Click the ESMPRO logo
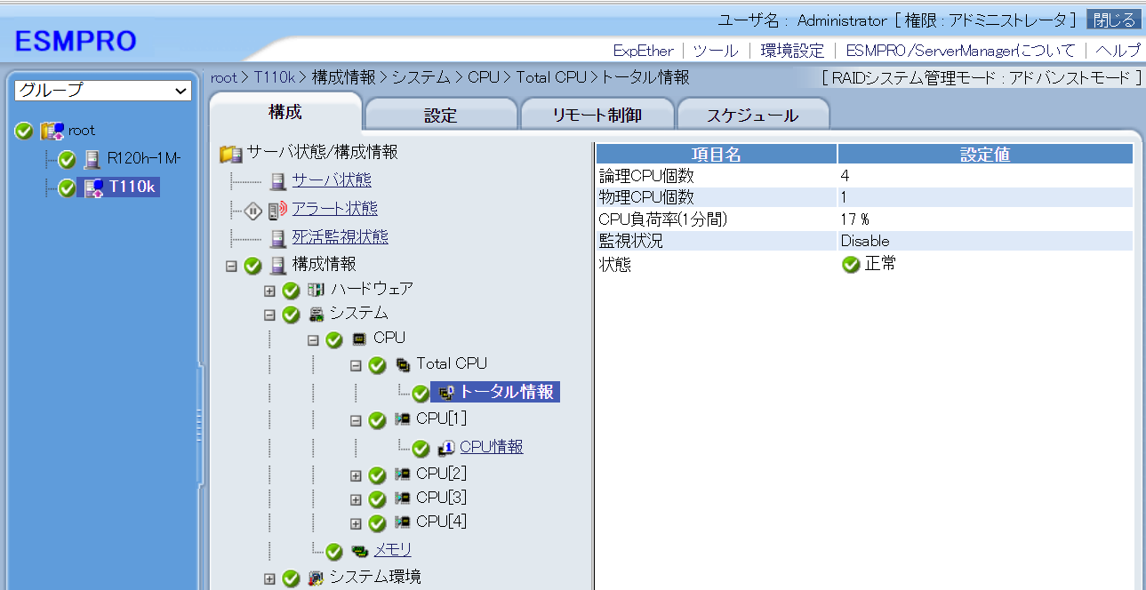This screenshot has width=1146, height=590. coord(76,41)
